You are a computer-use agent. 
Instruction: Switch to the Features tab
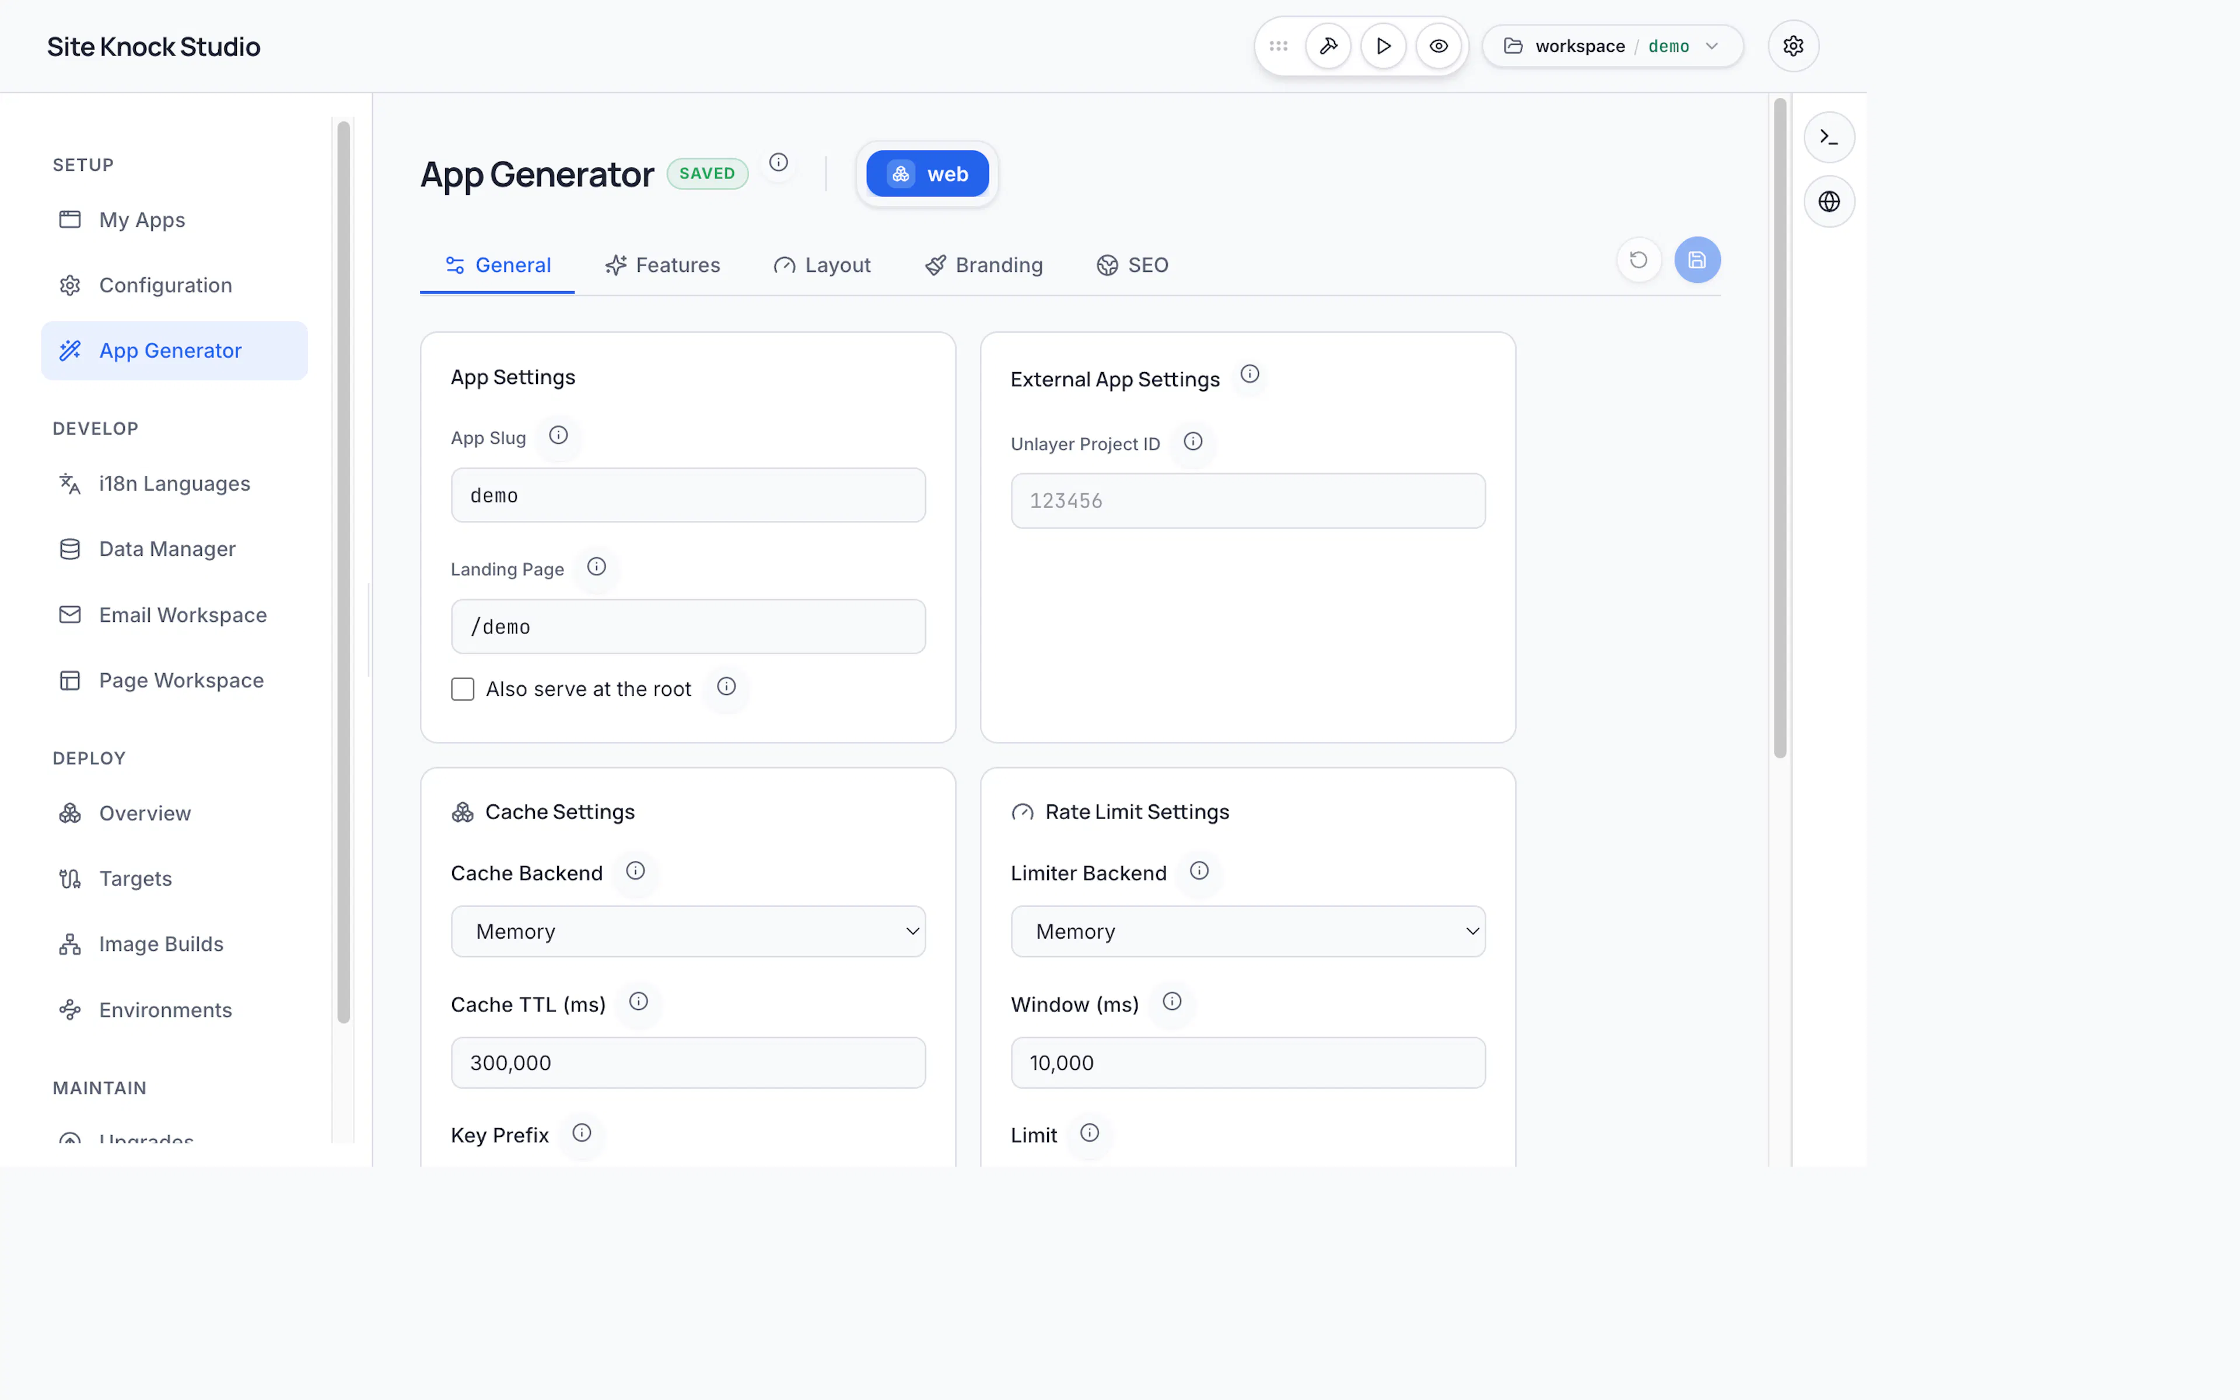[x=663, y=266]
